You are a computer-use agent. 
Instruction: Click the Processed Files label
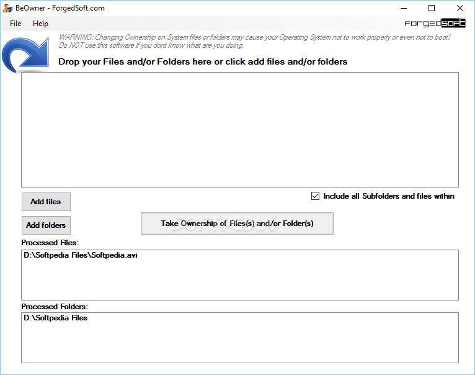[50, 243]
